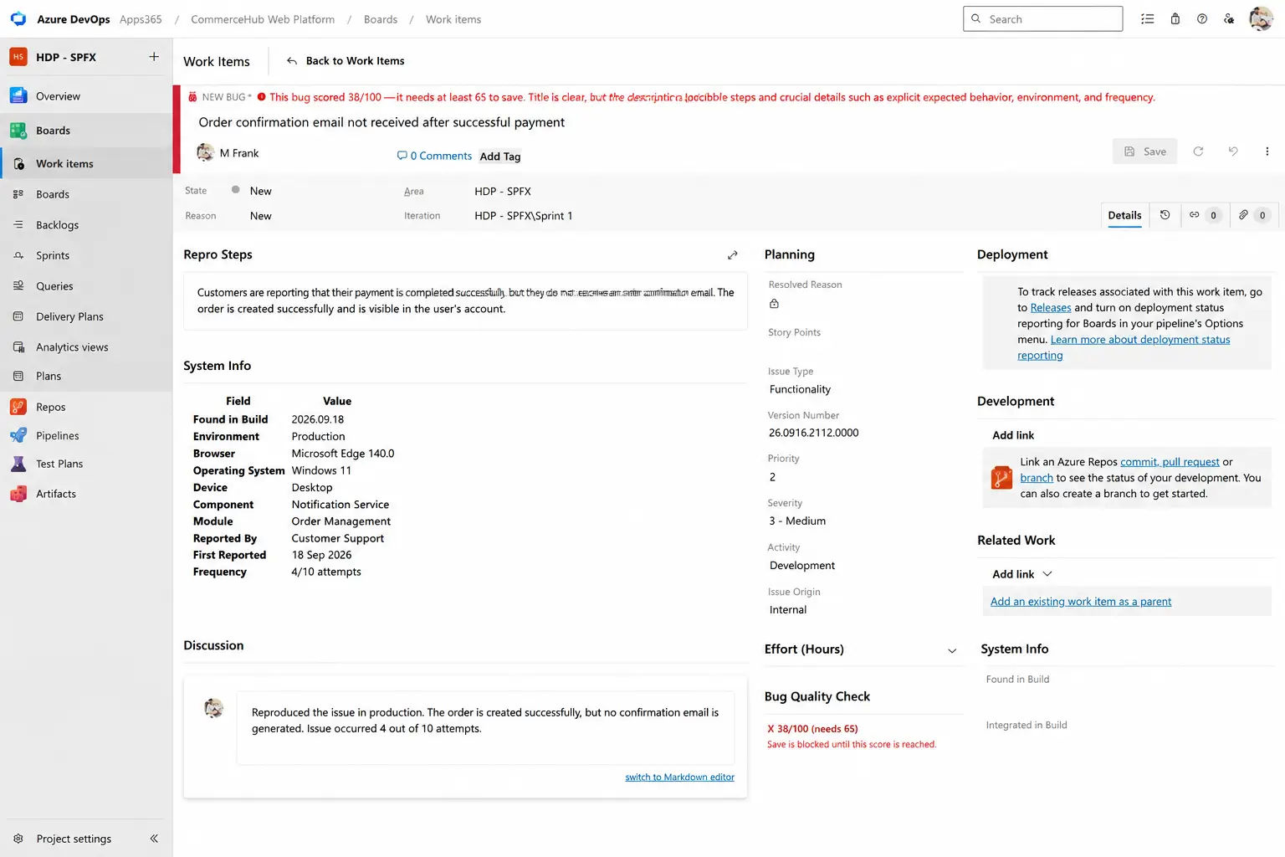Open the account profile avatar in header
1285x857 pixels.
click(1261, 18)
